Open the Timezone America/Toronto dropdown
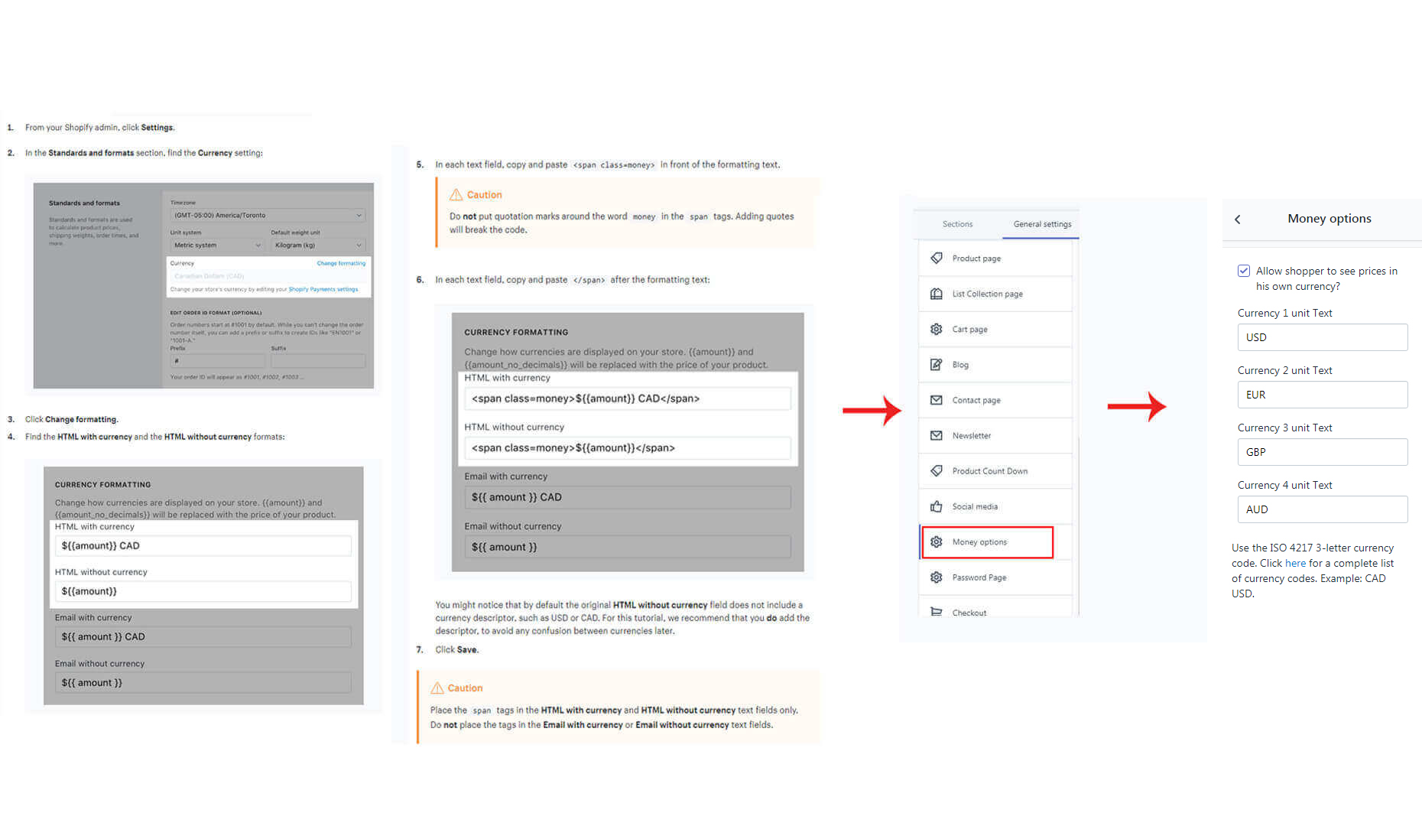1422x826 pixels. click(x=267, y=216)
